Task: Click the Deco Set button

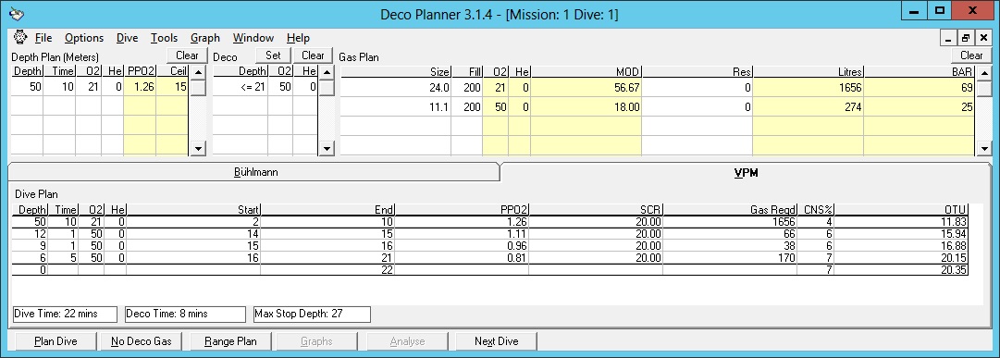Action: click(273, 56)
